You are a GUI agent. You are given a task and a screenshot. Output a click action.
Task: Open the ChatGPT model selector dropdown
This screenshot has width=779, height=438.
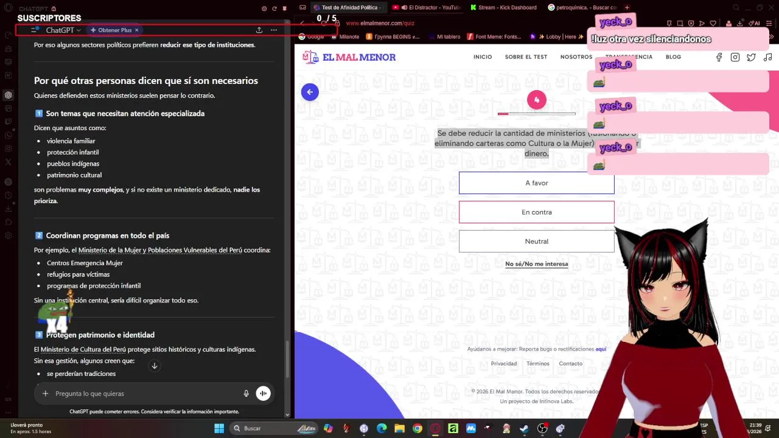point(63,30)
